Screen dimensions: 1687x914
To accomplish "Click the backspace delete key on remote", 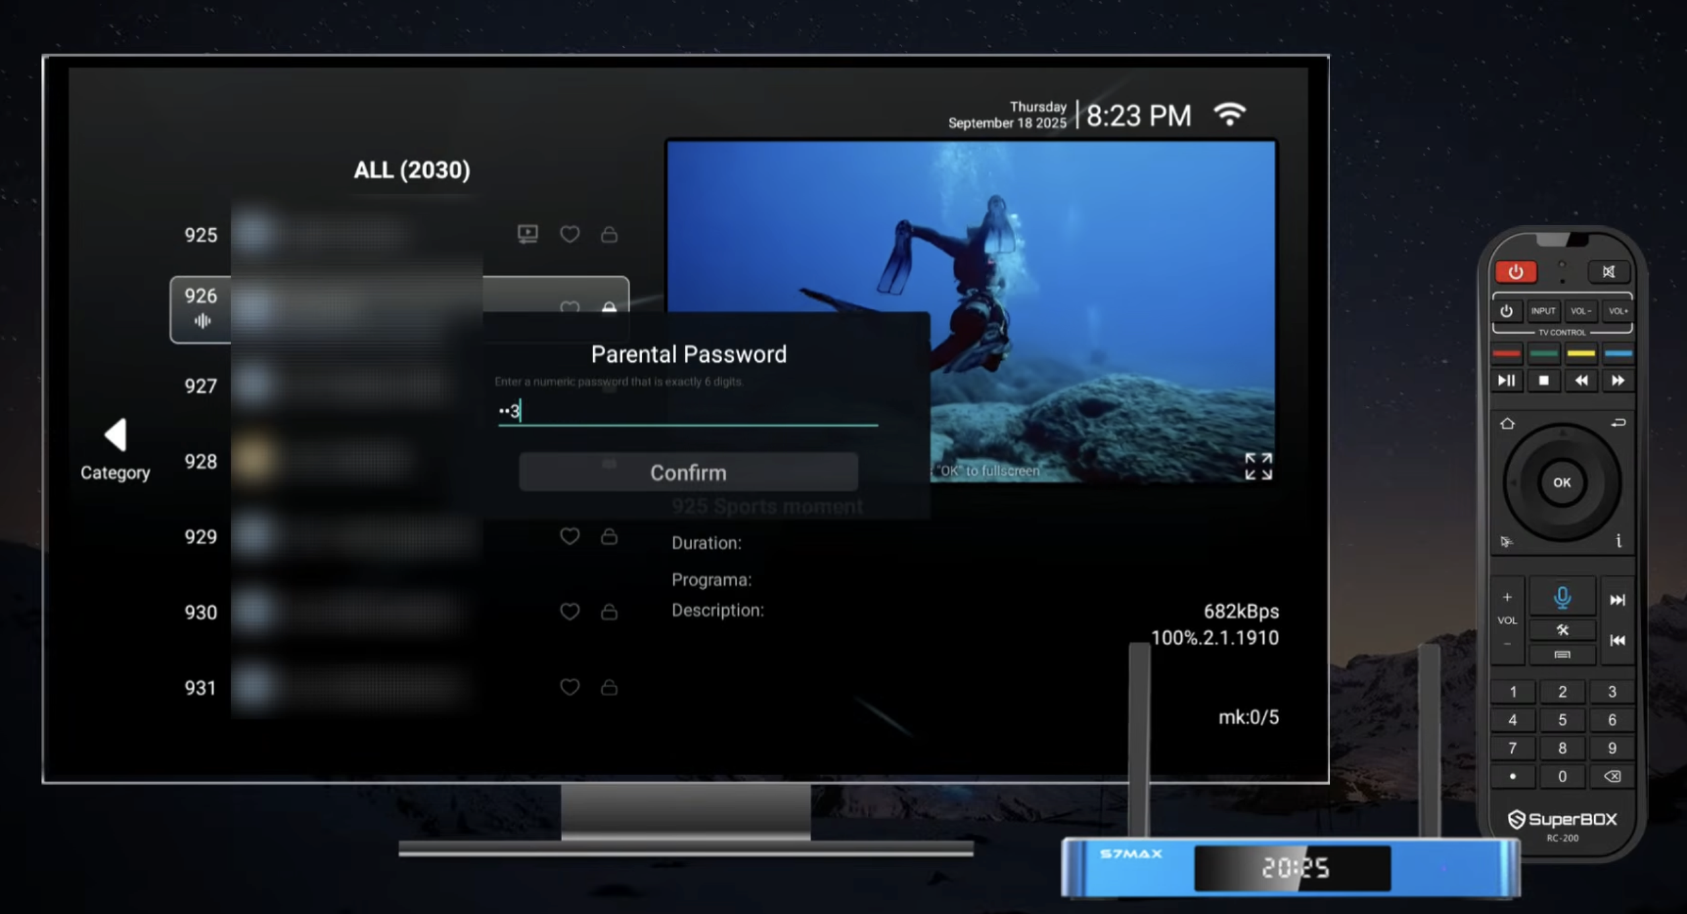I will [1612, 776].
